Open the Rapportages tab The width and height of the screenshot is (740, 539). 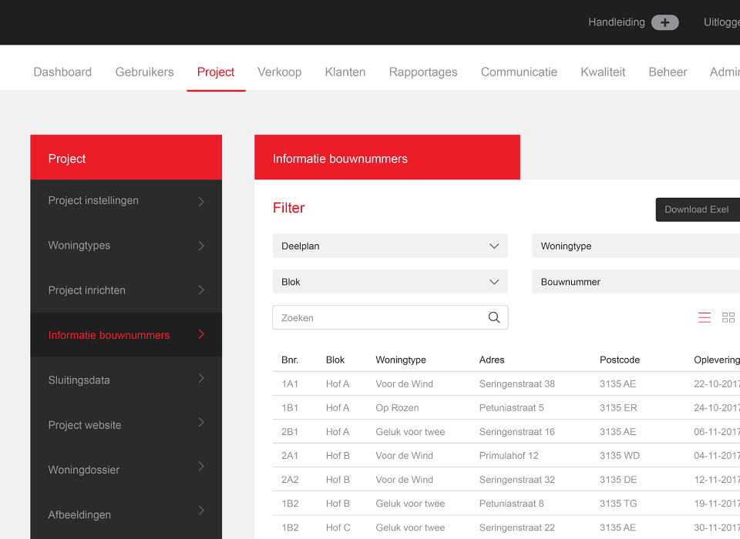pyautogui.click(x=422, y=72)
